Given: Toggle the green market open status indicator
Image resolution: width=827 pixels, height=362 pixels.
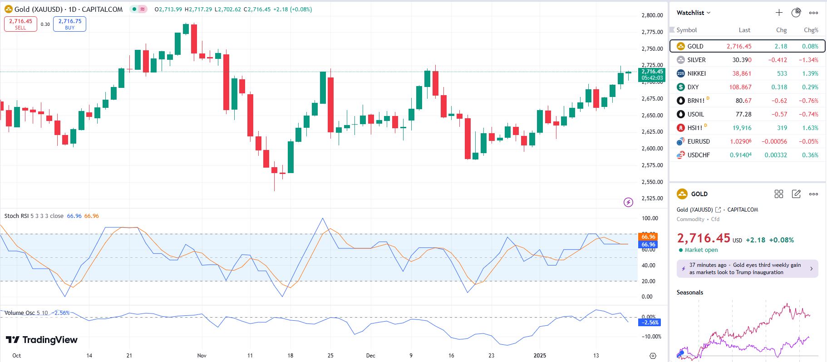Looking at the screenshot, I should point(134,9).
